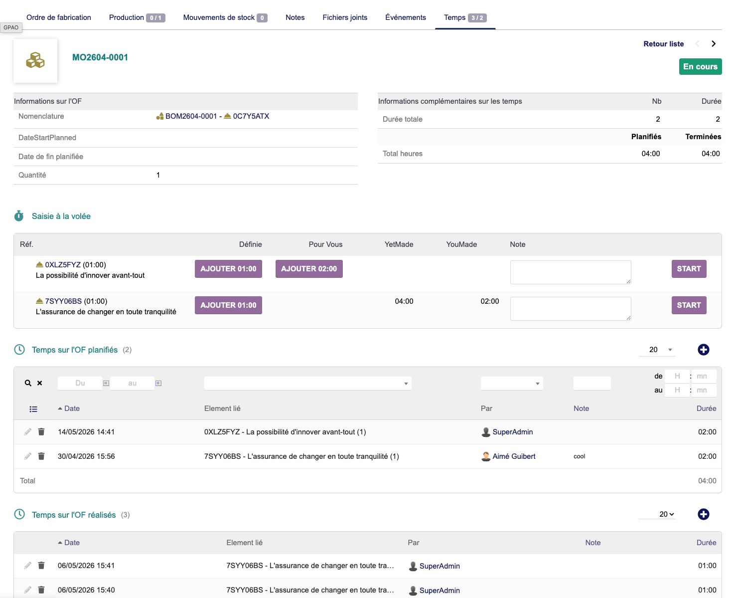735x598 pixels.
Task: Change planned times page size dropdown
Action: tap(657, 350)
